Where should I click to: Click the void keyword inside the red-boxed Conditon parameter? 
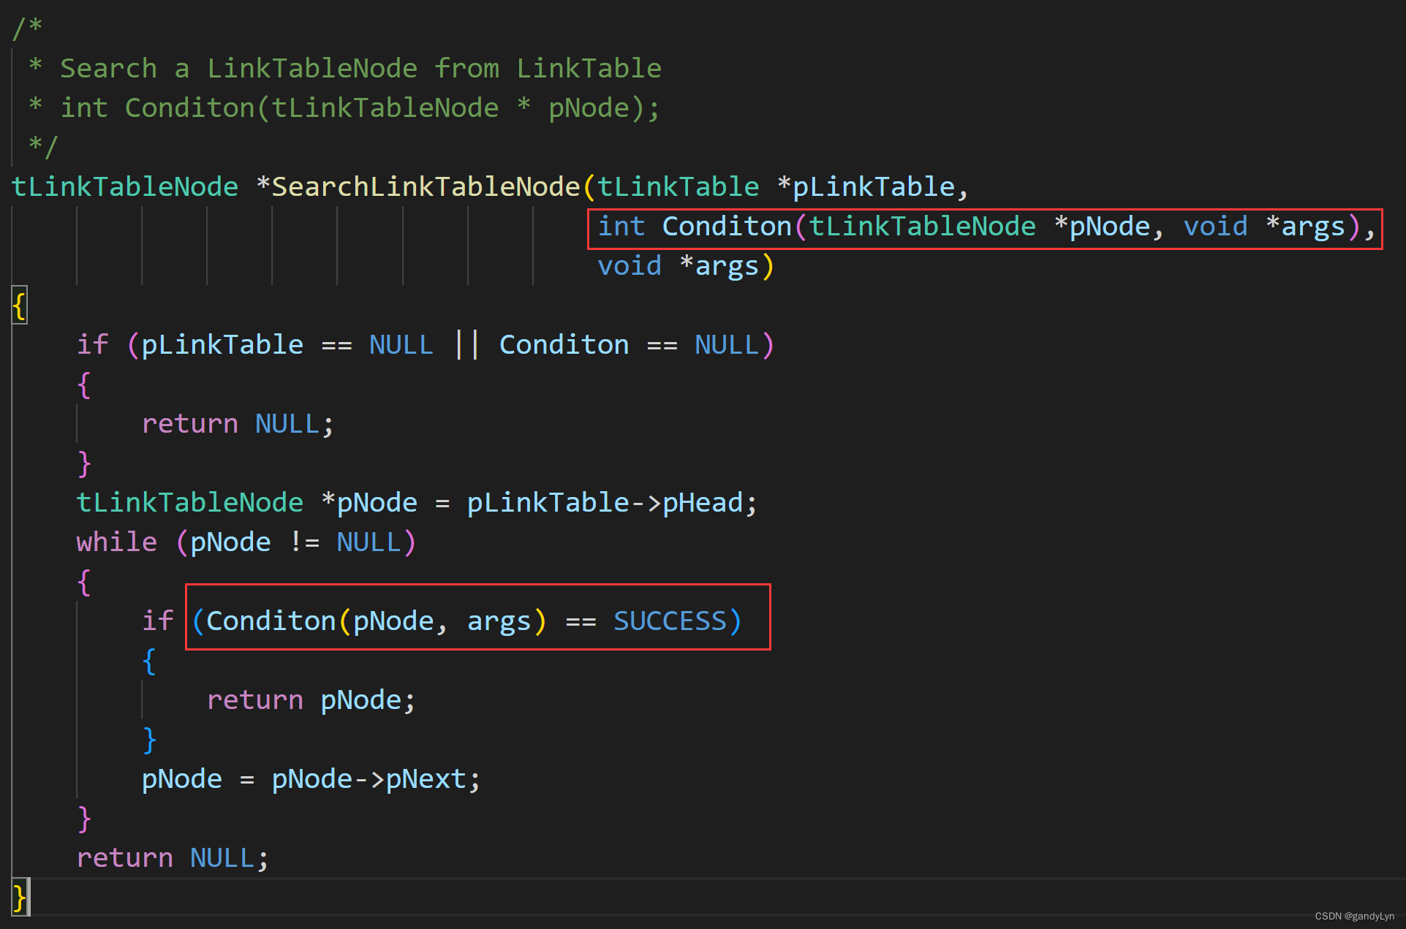pyautogui.click(x=1215, y=227)
